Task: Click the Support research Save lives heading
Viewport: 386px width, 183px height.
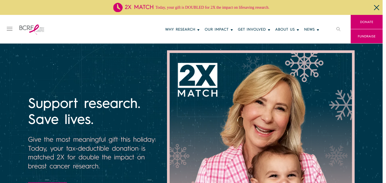Action: [x=84, y=111]
